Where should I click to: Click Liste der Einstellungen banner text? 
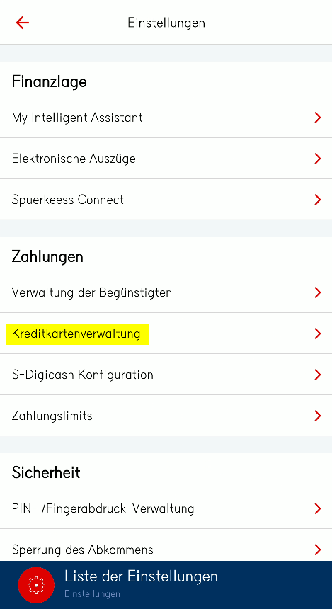pos(141,576)
